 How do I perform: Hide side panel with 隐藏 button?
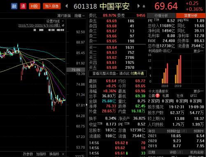80,16
